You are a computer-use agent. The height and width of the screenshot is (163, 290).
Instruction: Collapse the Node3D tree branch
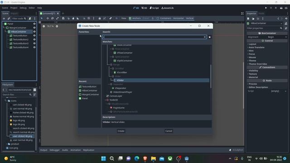pos(106,100)
